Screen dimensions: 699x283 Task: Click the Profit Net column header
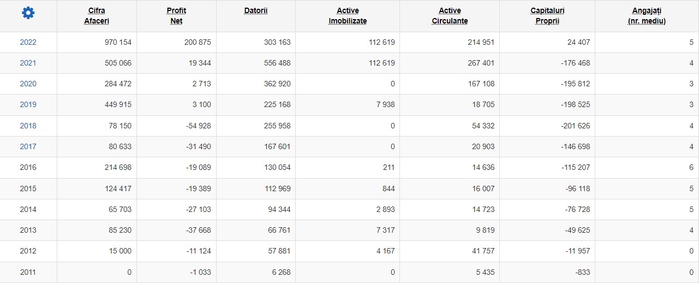click(176, 16)
